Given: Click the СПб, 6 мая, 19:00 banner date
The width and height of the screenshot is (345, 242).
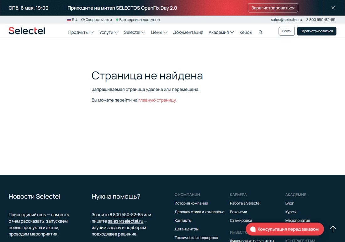Looking at the screenshot, I should tap(28, 8).
